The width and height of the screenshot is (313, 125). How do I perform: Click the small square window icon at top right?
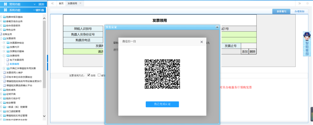click(x=307, y=3)
